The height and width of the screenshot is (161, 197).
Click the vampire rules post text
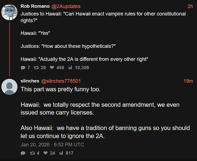point(103,36)
